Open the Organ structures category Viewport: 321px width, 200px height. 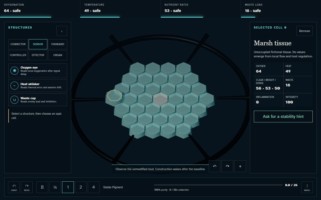[58, 55]
